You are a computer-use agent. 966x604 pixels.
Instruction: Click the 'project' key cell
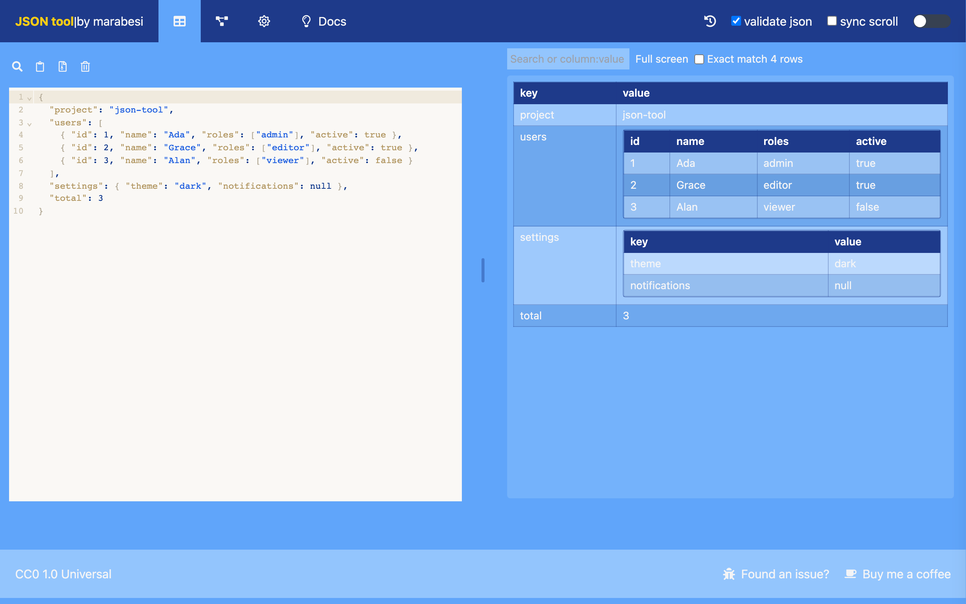point(565,115)
